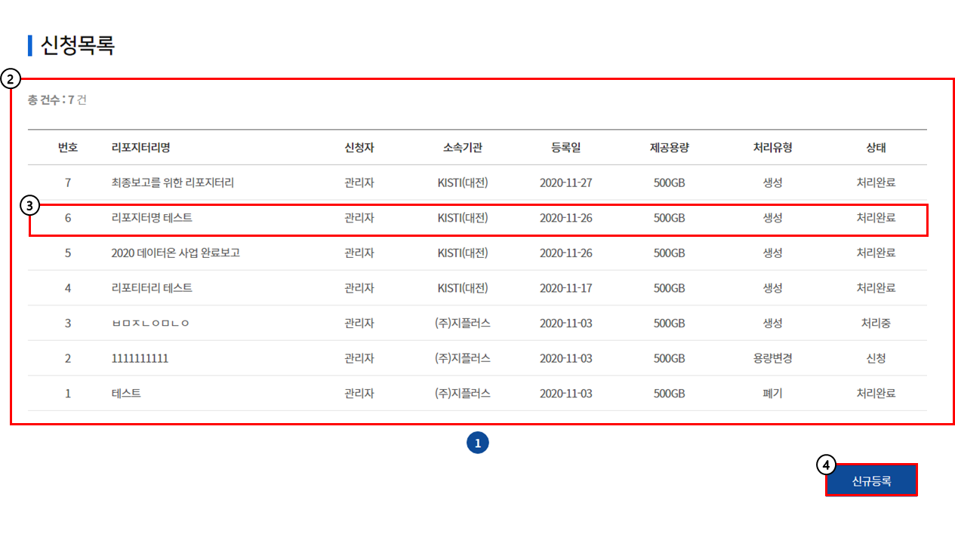Image resolution: width=955 pixels, height=543 pixels.
Task: Click the 상태 column header
Action: tap(875, 148)
